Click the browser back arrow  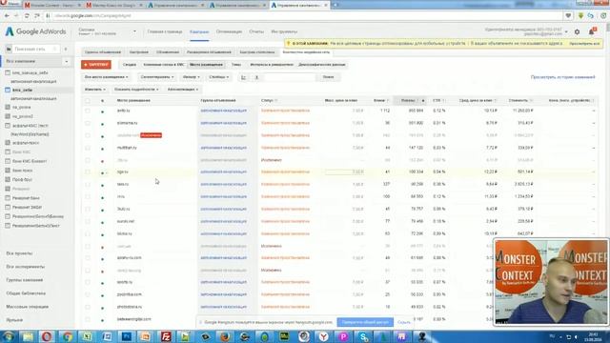pos(7,16)
